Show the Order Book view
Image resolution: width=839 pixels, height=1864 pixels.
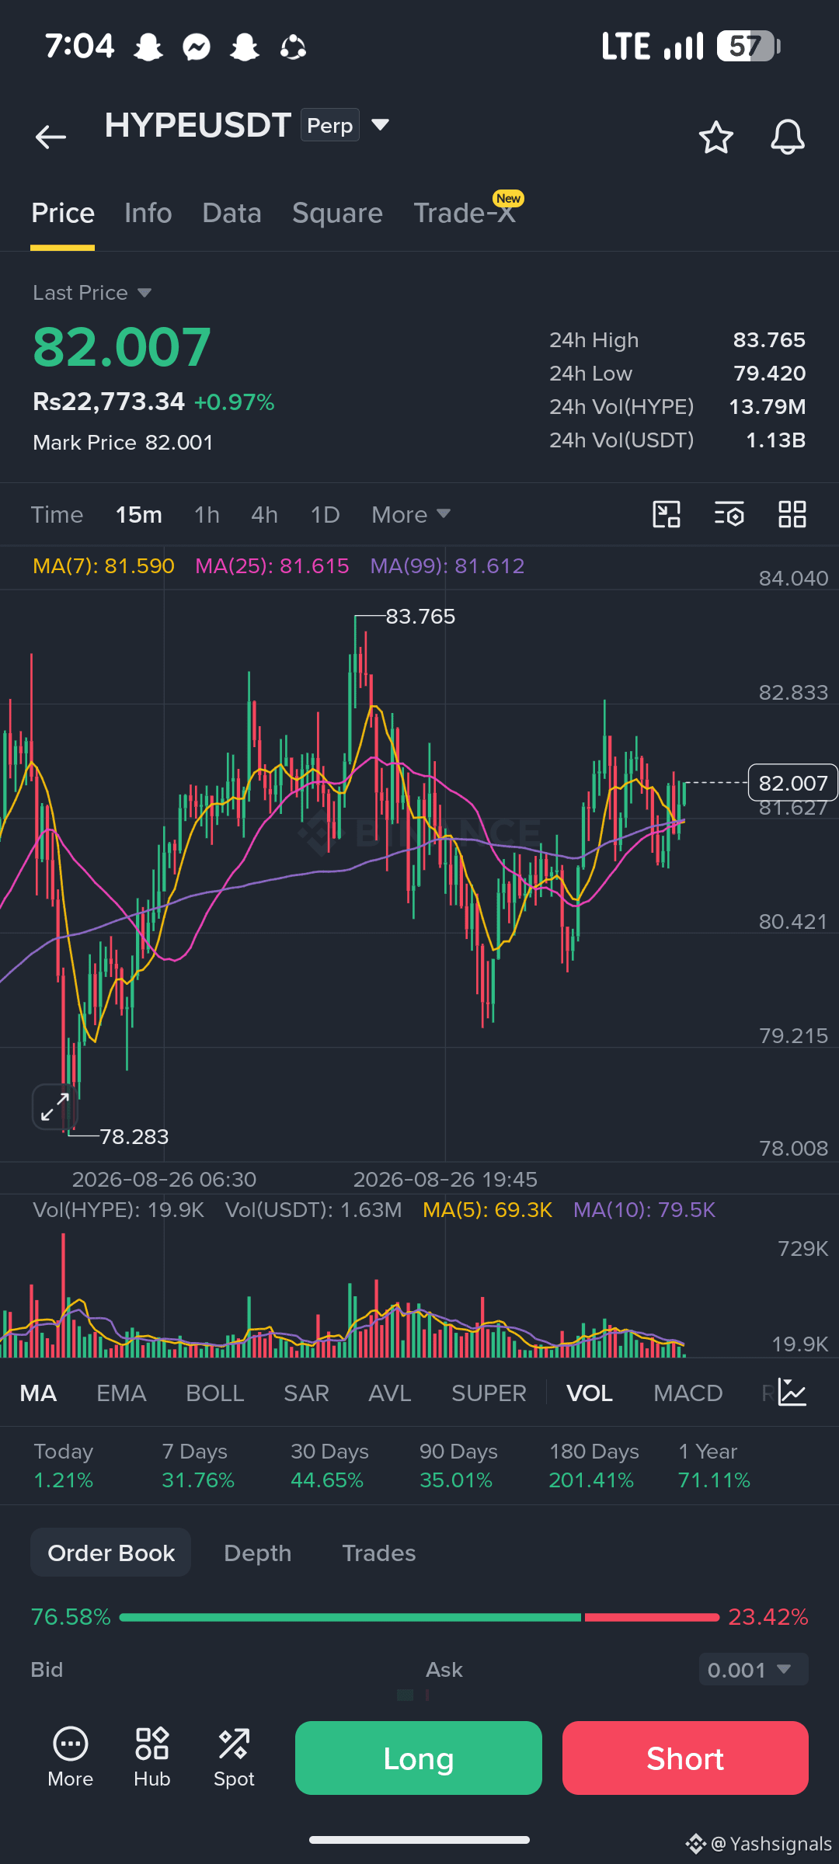pyautogui.click(x=111, y=1553)
